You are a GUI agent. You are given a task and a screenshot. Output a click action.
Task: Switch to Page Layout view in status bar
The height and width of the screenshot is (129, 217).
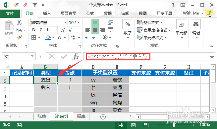pyautogui.click(x=133, y=125)
